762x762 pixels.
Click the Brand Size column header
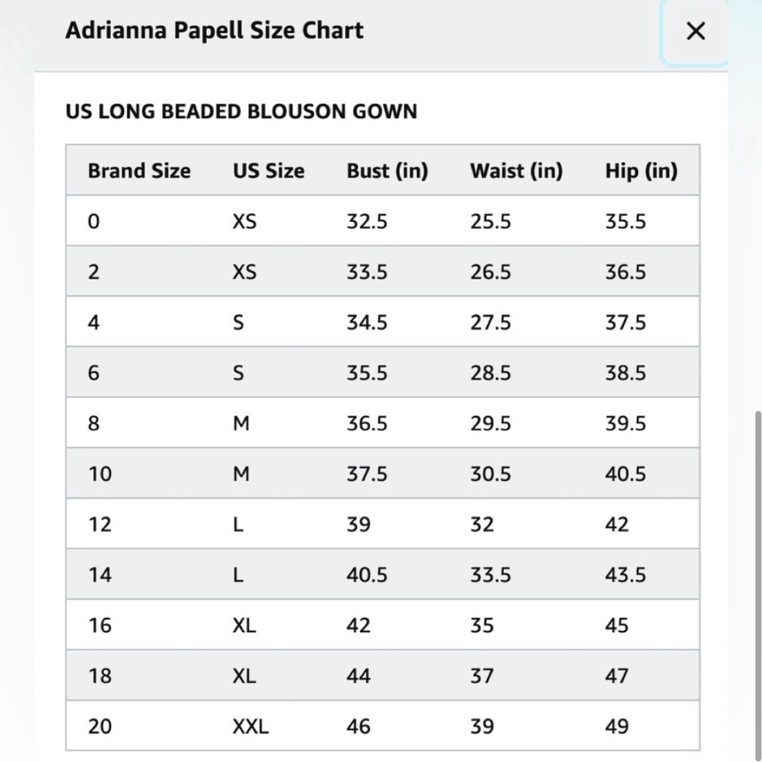point(139,171)
